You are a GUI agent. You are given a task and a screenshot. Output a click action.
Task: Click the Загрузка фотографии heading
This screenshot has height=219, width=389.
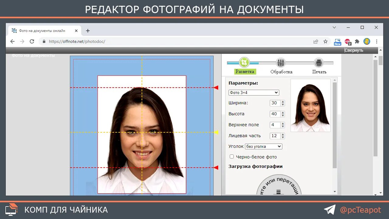tap(256, 166)
